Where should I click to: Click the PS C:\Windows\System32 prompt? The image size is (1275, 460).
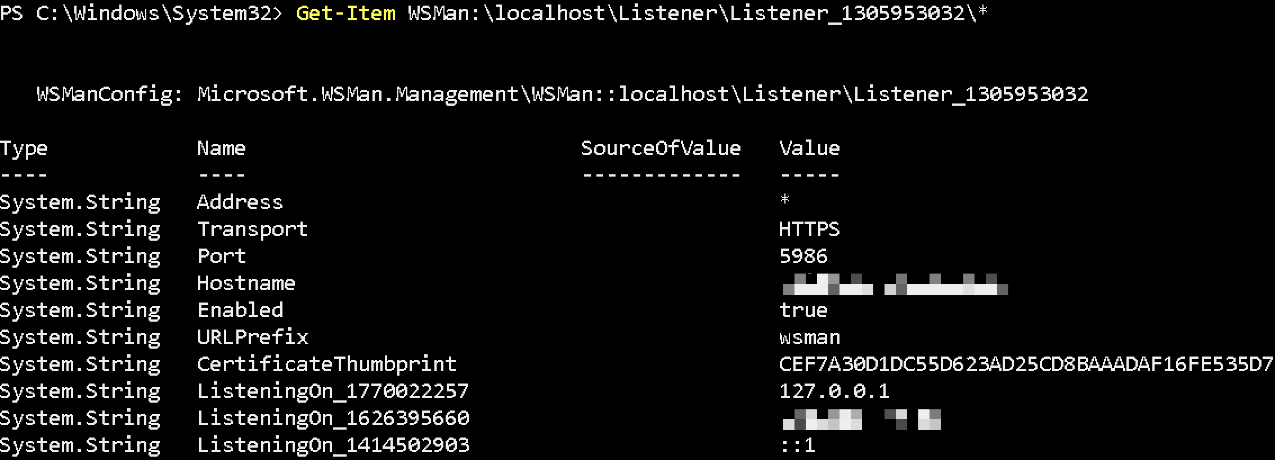tap(141, 13)
